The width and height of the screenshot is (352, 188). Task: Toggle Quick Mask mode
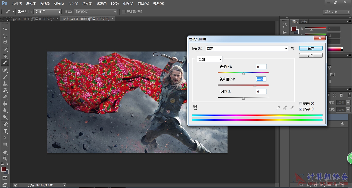[5, 178]
